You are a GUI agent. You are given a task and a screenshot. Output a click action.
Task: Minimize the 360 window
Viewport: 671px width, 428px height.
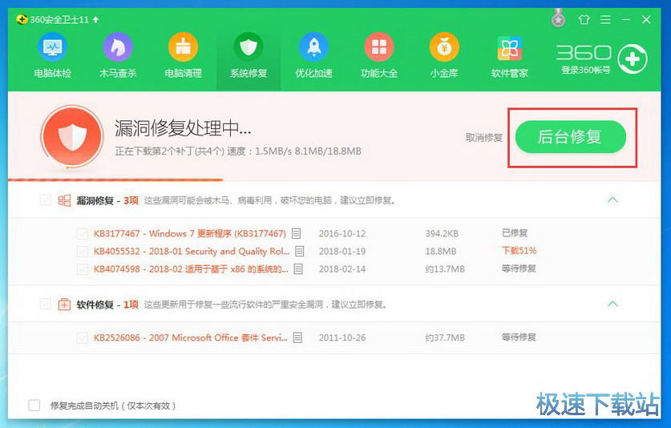[x=626, y=20]
